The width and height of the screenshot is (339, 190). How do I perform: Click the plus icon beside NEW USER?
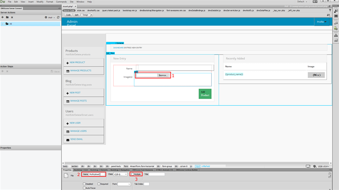[67, 123]
